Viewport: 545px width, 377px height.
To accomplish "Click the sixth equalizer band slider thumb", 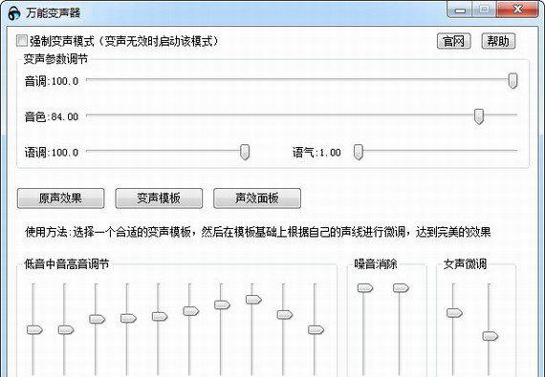I will [191, 311].
